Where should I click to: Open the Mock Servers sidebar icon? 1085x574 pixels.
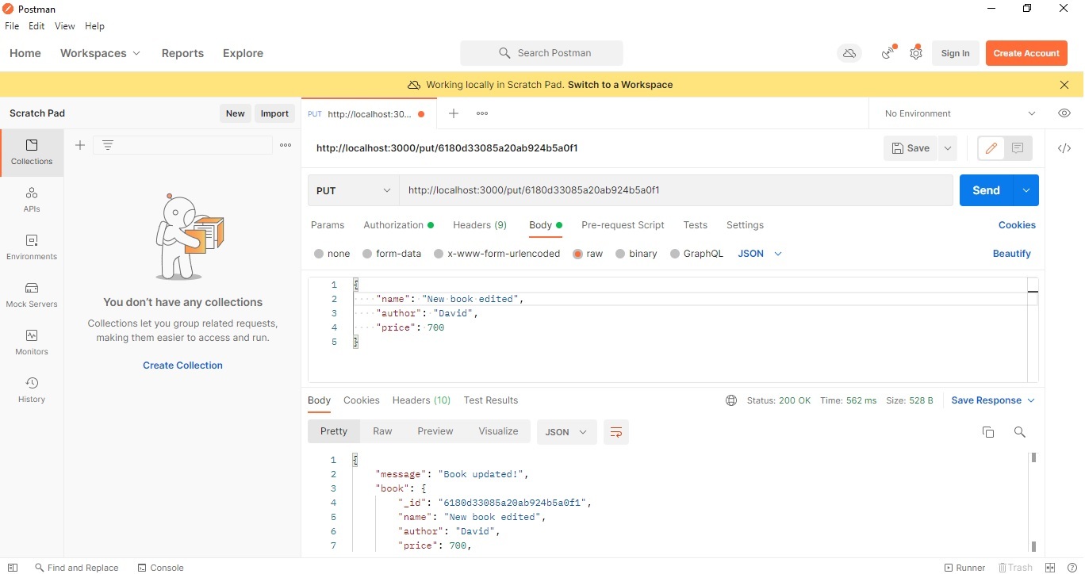click(32, 294)
